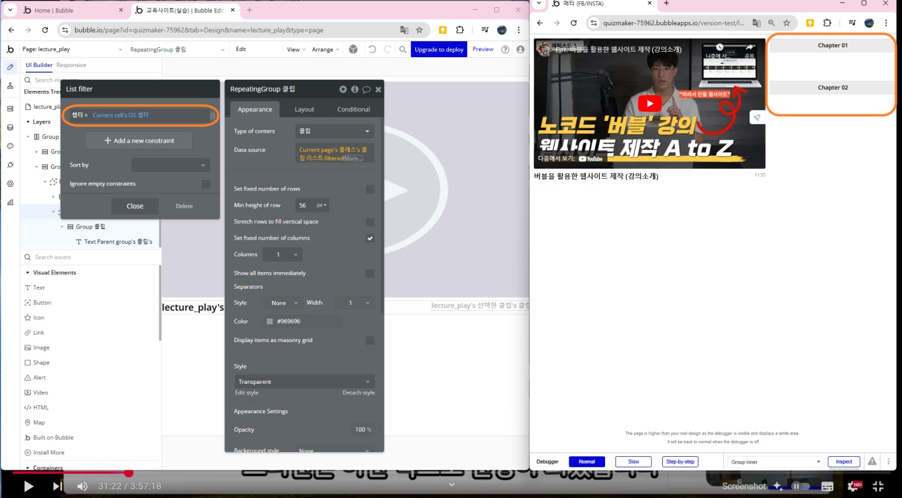The image size is (902, 498).
Task: Open the Sort by dropdown in List filter
Action: pyautogui.click(x=170, y=165)
